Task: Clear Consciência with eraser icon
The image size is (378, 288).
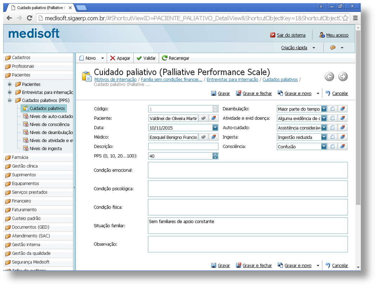Action: point(343,146)
